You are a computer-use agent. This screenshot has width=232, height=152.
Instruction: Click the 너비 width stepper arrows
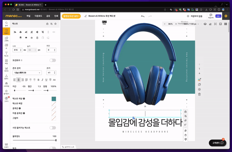[21, 50]
